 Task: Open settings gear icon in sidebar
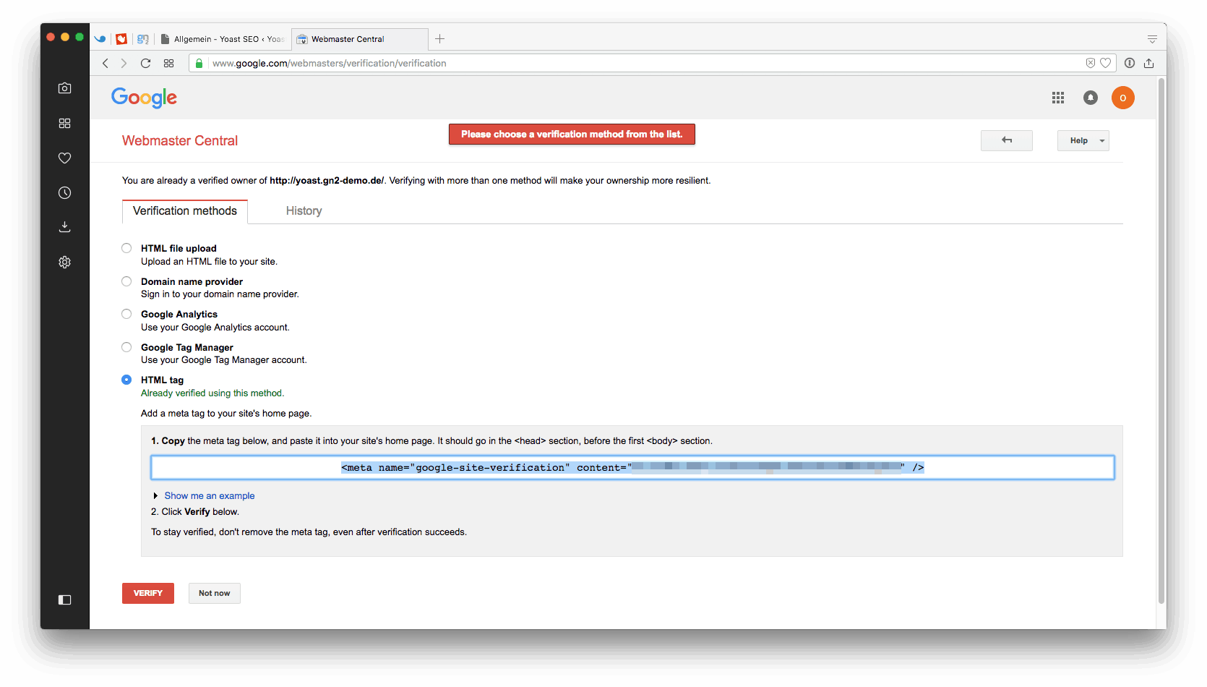pos(64,262)
